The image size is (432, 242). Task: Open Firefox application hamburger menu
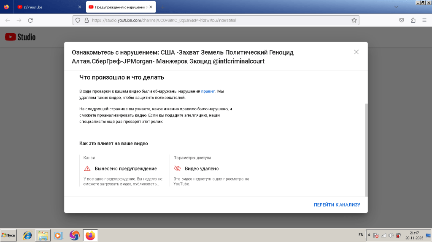tap(424, 20)
